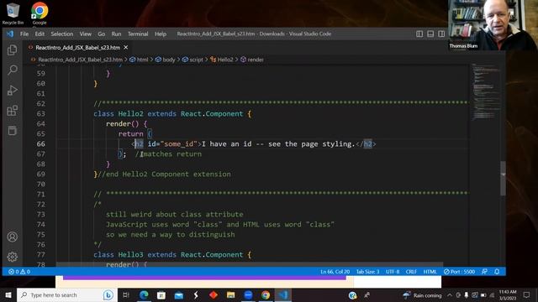This screenshot has height=302, width=538.
Task: Click the VS Code logo in title bar
Action: point(10,34)
